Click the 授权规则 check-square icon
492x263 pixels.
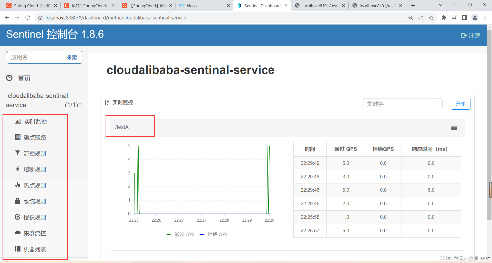coord(17,217)
